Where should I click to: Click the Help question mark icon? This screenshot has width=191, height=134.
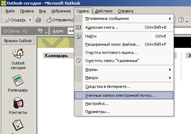pyautogui.click(x=181, y=20)
